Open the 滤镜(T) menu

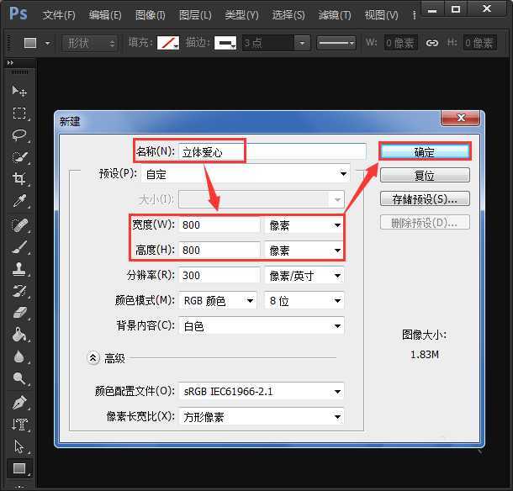(335, 15)
